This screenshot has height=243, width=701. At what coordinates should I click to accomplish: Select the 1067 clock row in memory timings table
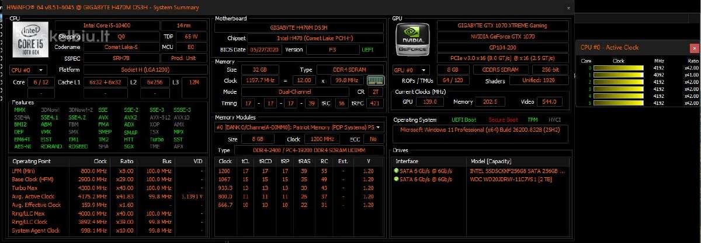[x=299, y=179]
